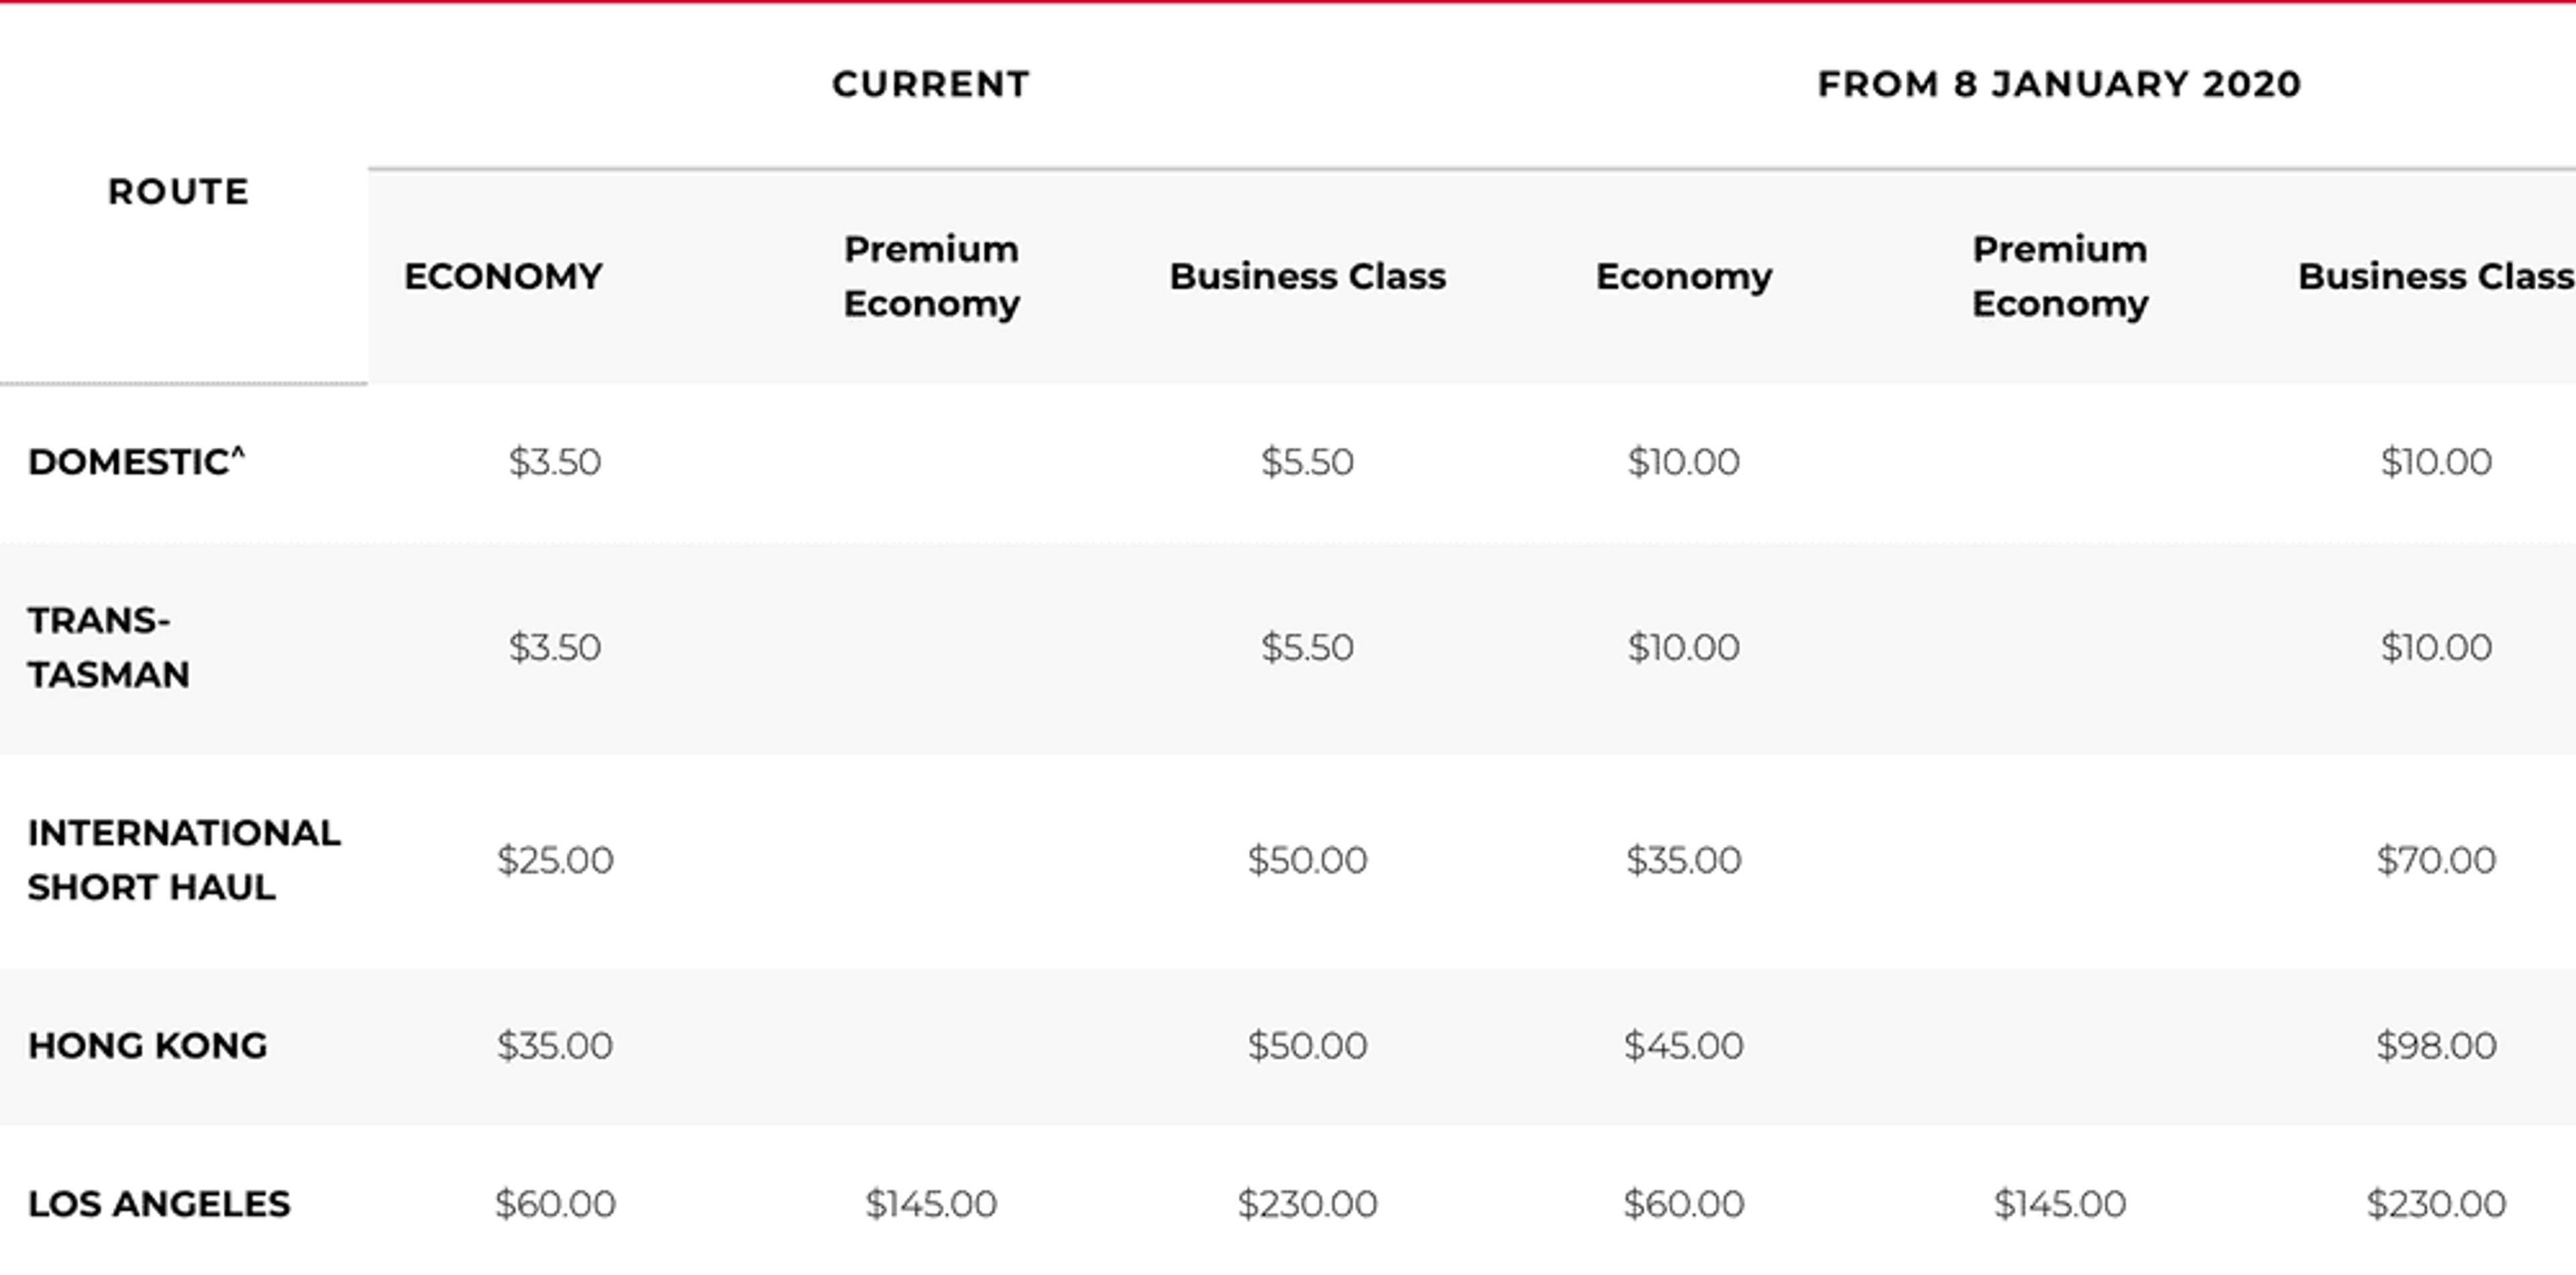
Task: Click Los Angeles current $145.00 Premium Economy fare
Action: pyautogui.click(x=930, y=1204)
